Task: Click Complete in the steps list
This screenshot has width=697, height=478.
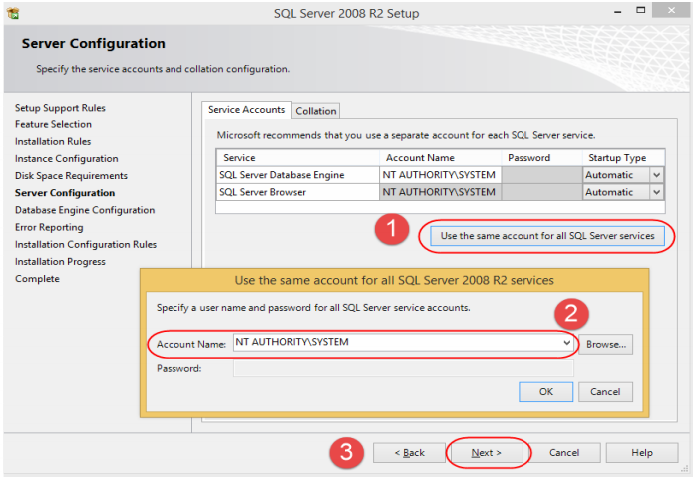Action: [37, 279]
